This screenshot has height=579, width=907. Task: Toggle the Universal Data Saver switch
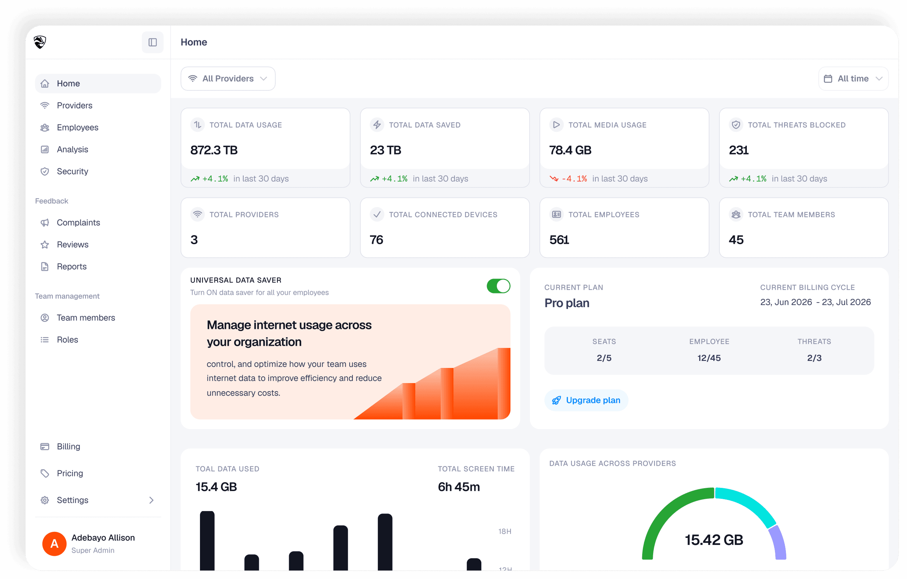tap(498, 286)
